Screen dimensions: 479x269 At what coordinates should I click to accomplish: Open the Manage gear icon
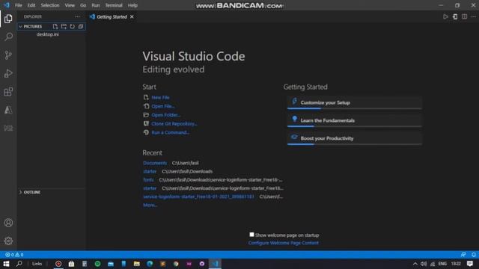pos(8,241)
